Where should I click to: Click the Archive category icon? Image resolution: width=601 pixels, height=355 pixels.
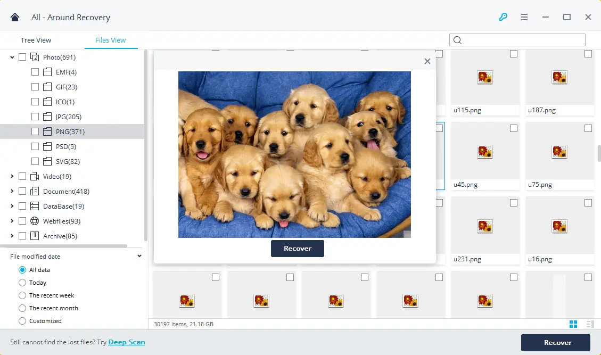[x=34, y=236]
